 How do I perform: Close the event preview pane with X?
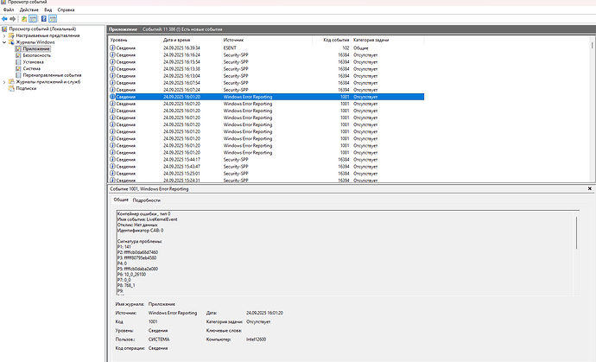[x=591, y=187]
